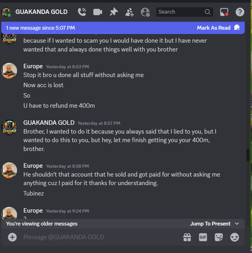
Task: Open pinned messages
Action: point(114,12)
